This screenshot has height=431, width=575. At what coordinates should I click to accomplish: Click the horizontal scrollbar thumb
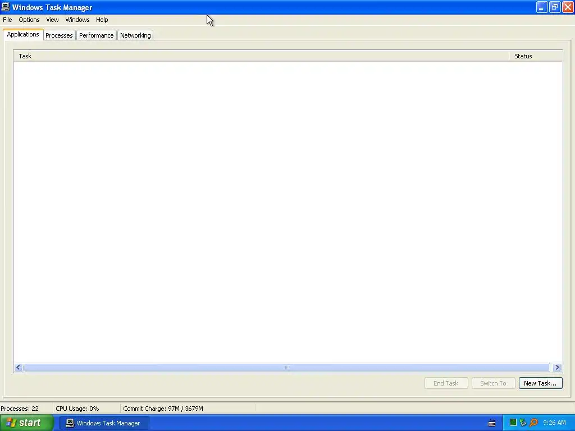pos(287,367)
